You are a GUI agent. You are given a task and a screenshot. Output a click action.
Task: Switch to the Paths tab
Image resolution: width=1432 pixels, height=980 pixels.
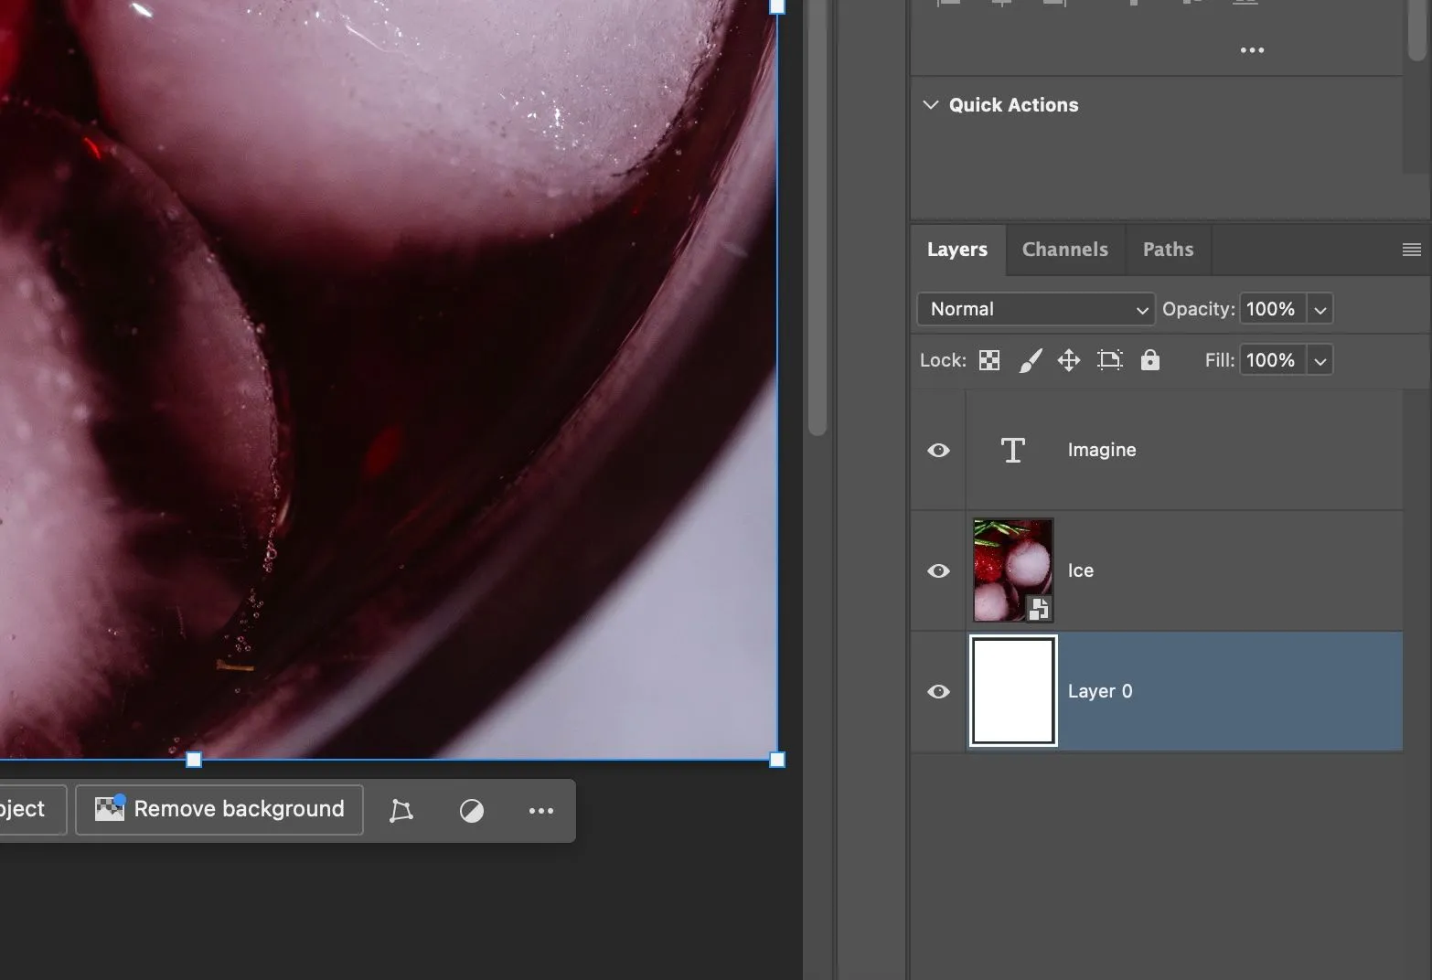click(x=1168, y=250)
